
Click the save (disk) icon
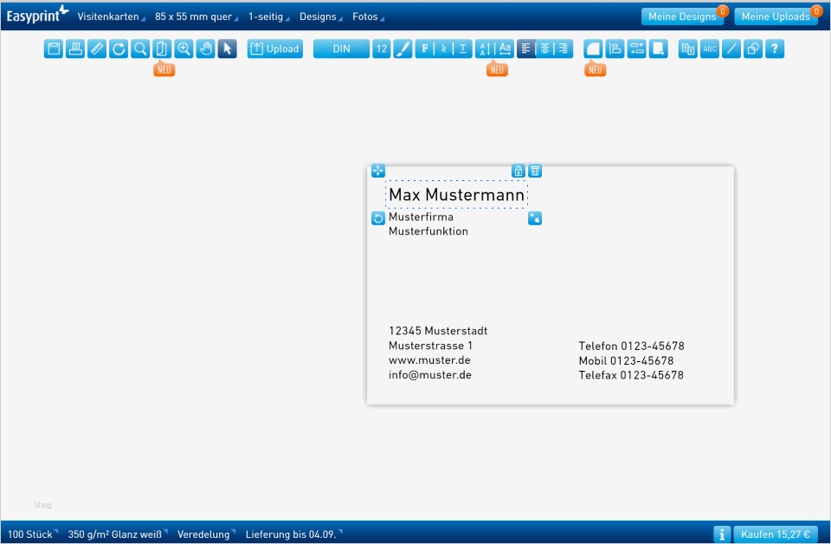(54, 49)
